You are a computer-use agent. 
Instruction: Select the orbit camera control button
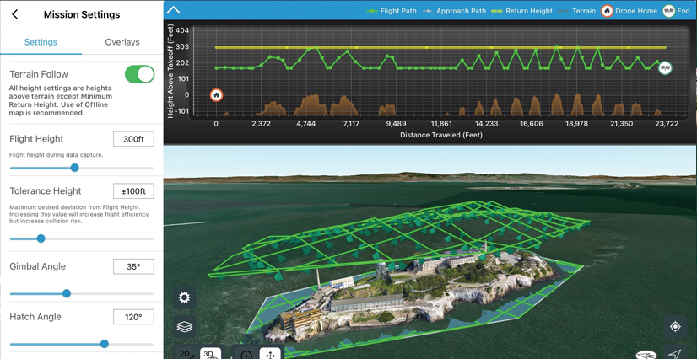(246, 354)
